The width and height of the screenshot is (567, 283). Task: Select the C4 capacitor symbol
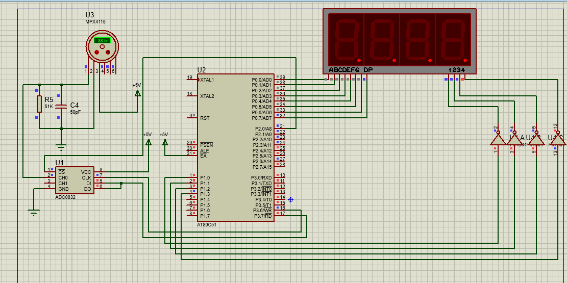[61, 106]
